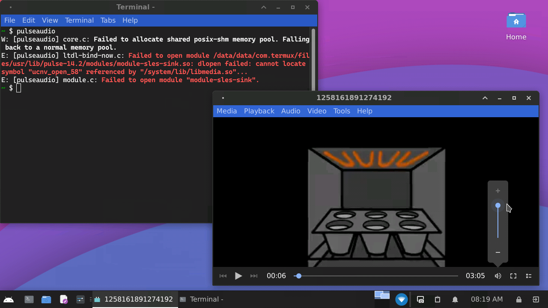
Task: Click the next track icon
Action: click(253, 275)
